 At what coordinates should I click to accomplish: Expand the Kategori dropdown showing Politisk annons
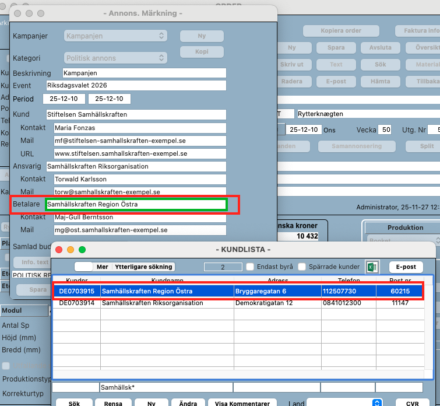[115, 58]
